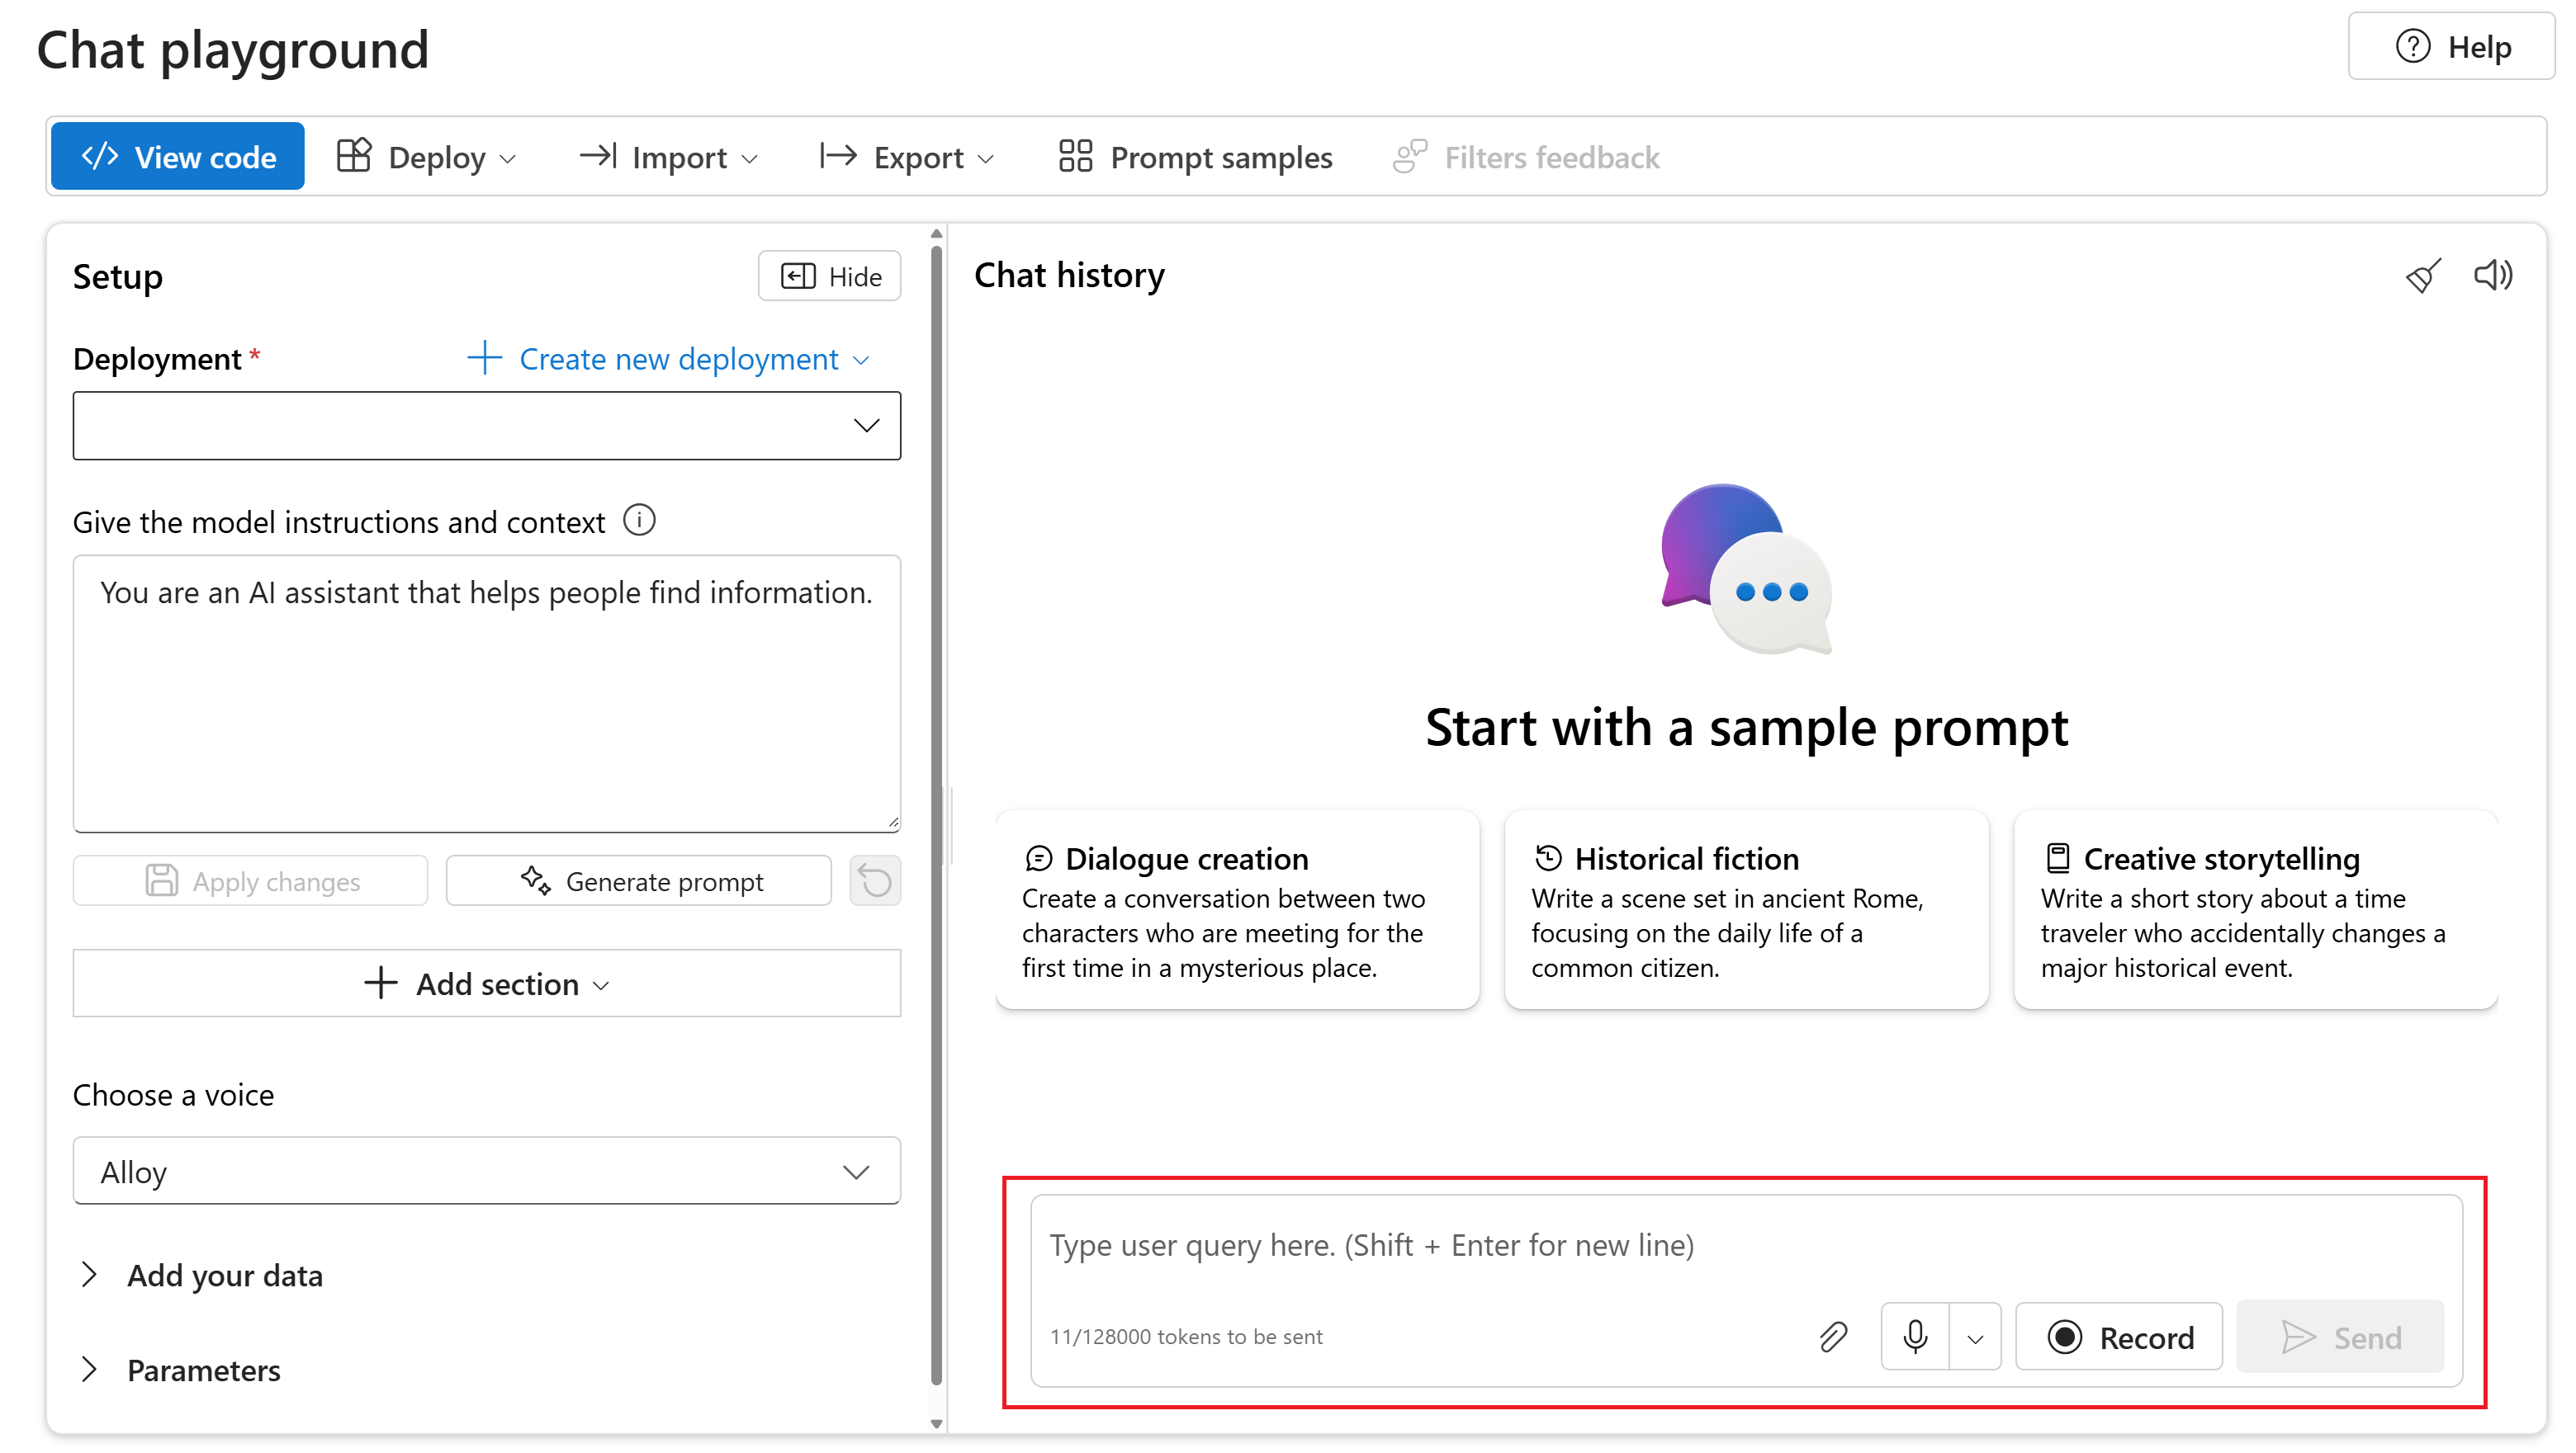Click the microphone input icon

[x=1914, y=1336]
